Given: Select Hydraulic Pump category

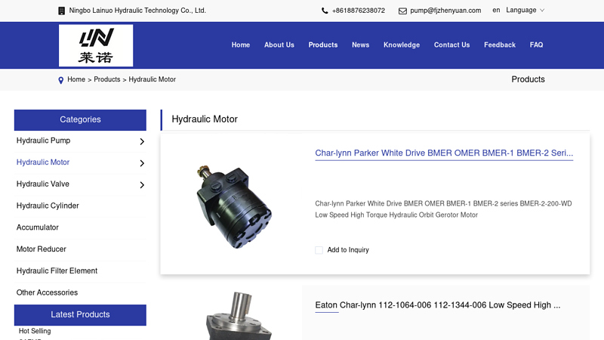Looking at the screenshot, I should 44,141.
